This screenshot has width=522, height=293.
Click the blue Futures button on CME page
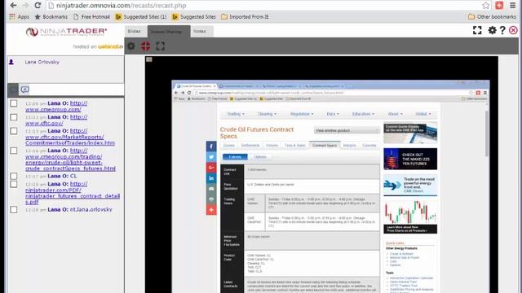pyautogui.click(x=235, y=157)
